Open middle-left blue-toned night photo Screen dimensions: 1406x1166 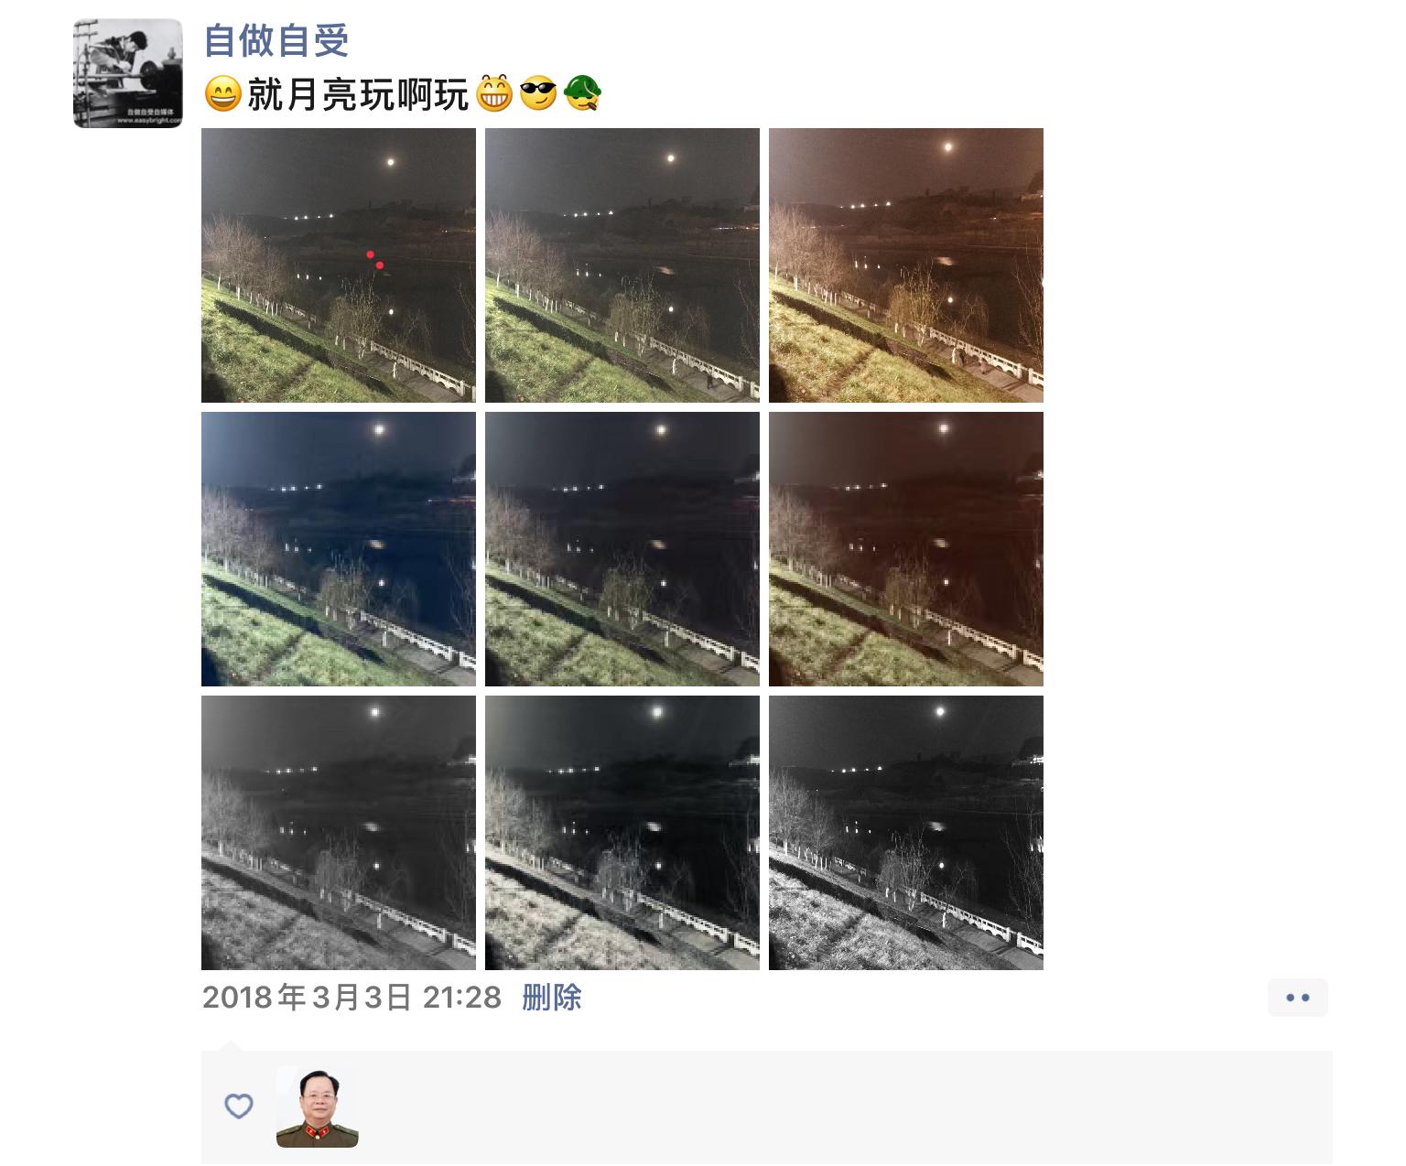pyautogui.click(x=339, y=549)
